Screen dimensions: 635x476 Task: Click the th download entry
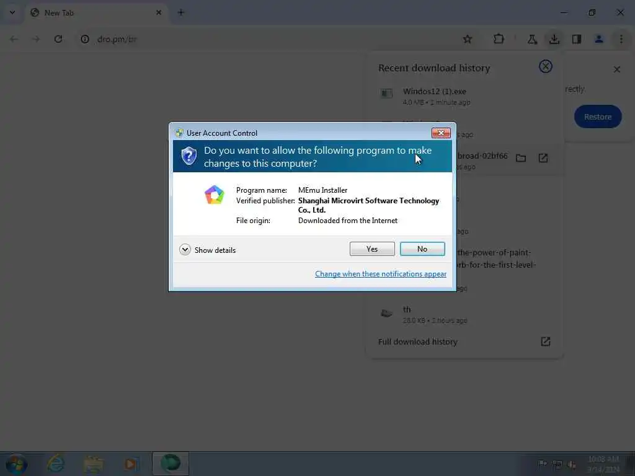click(x=464, y=314)
